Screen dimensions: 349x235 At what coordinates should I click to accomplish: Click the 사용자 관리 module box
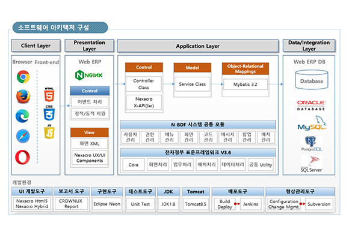coord(131,137)
